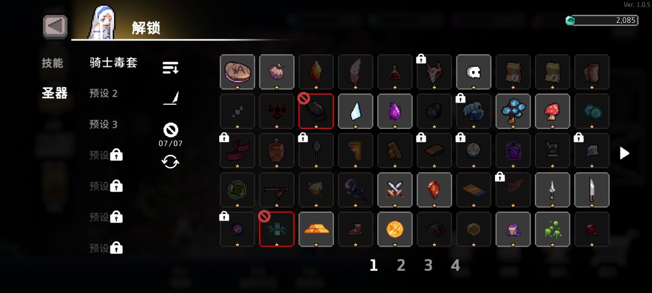
Task: Select the blue glowing tree relic
Action: tap(513, 111)
